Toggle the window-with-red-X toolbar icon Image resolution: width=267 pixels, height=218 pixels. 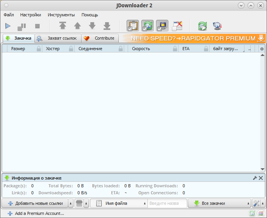click(x=177, y=26)
